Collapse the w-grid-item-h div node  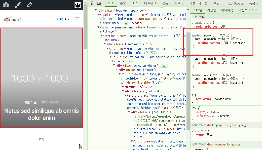[x=129, y=112]
